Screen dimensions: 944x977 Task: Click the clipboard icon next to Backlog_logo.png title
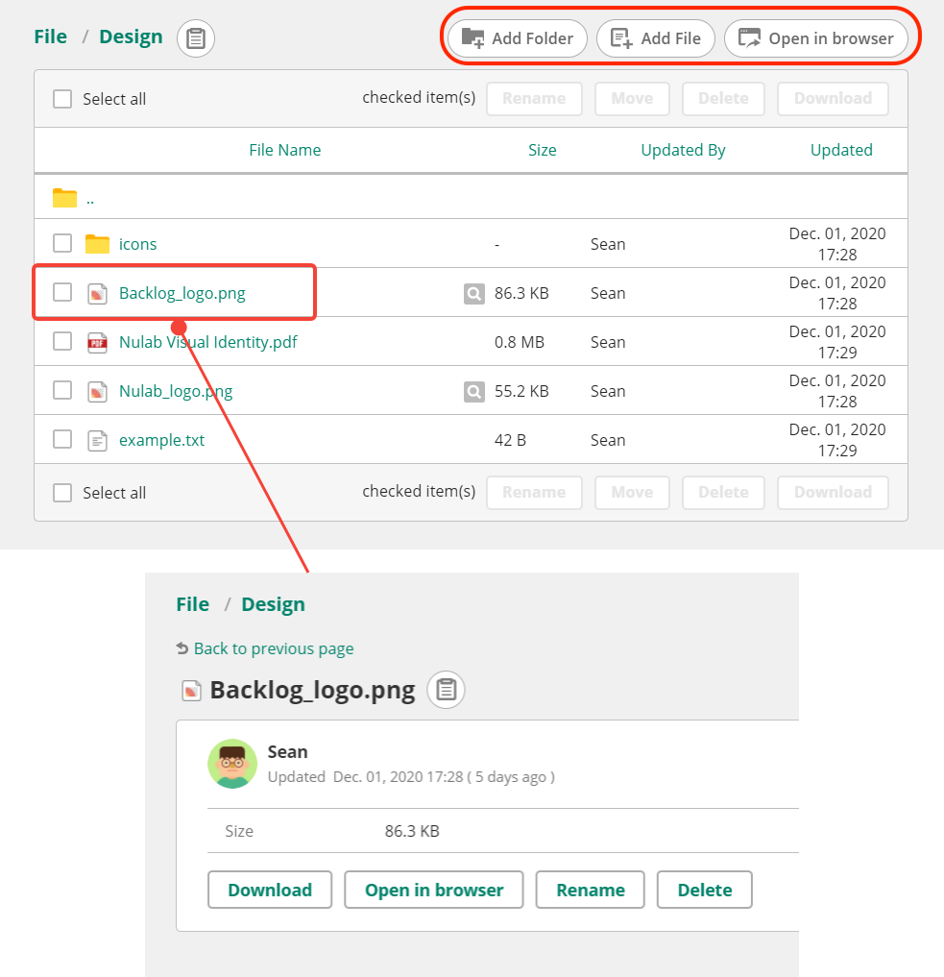click(x=446, y=690)
